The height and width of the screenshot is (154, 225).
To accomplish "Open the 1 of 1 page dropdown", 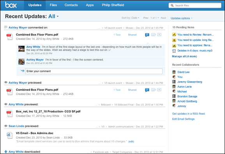I will 154,18.
